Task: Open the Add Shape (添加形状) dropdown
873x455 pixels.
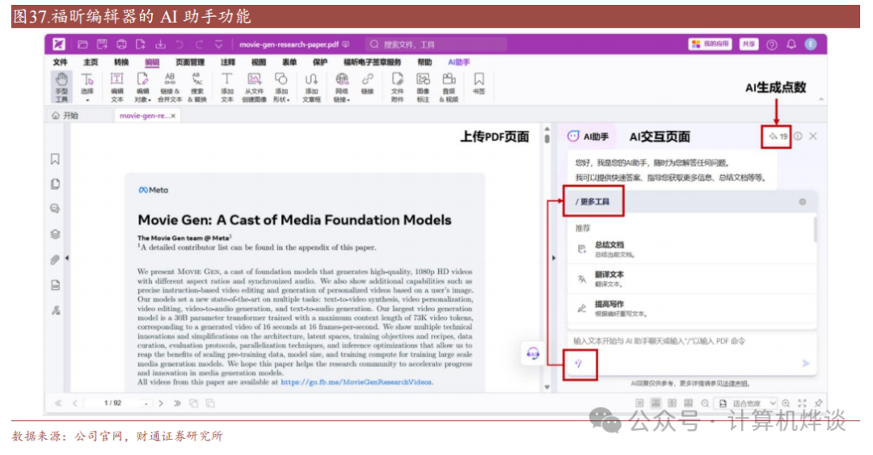Action: [x=281, y=86]
